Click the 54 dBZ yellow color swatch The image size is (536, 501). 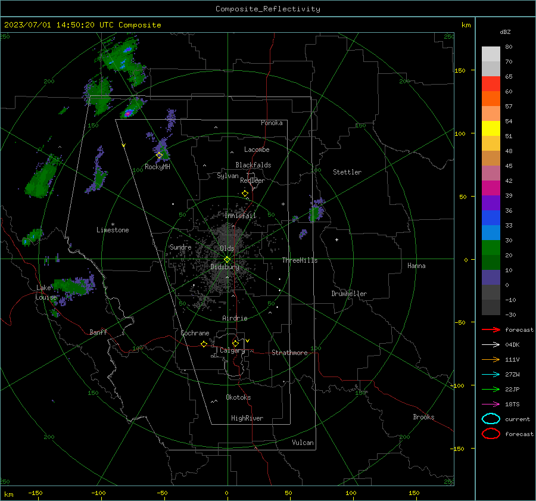[491, 128]
